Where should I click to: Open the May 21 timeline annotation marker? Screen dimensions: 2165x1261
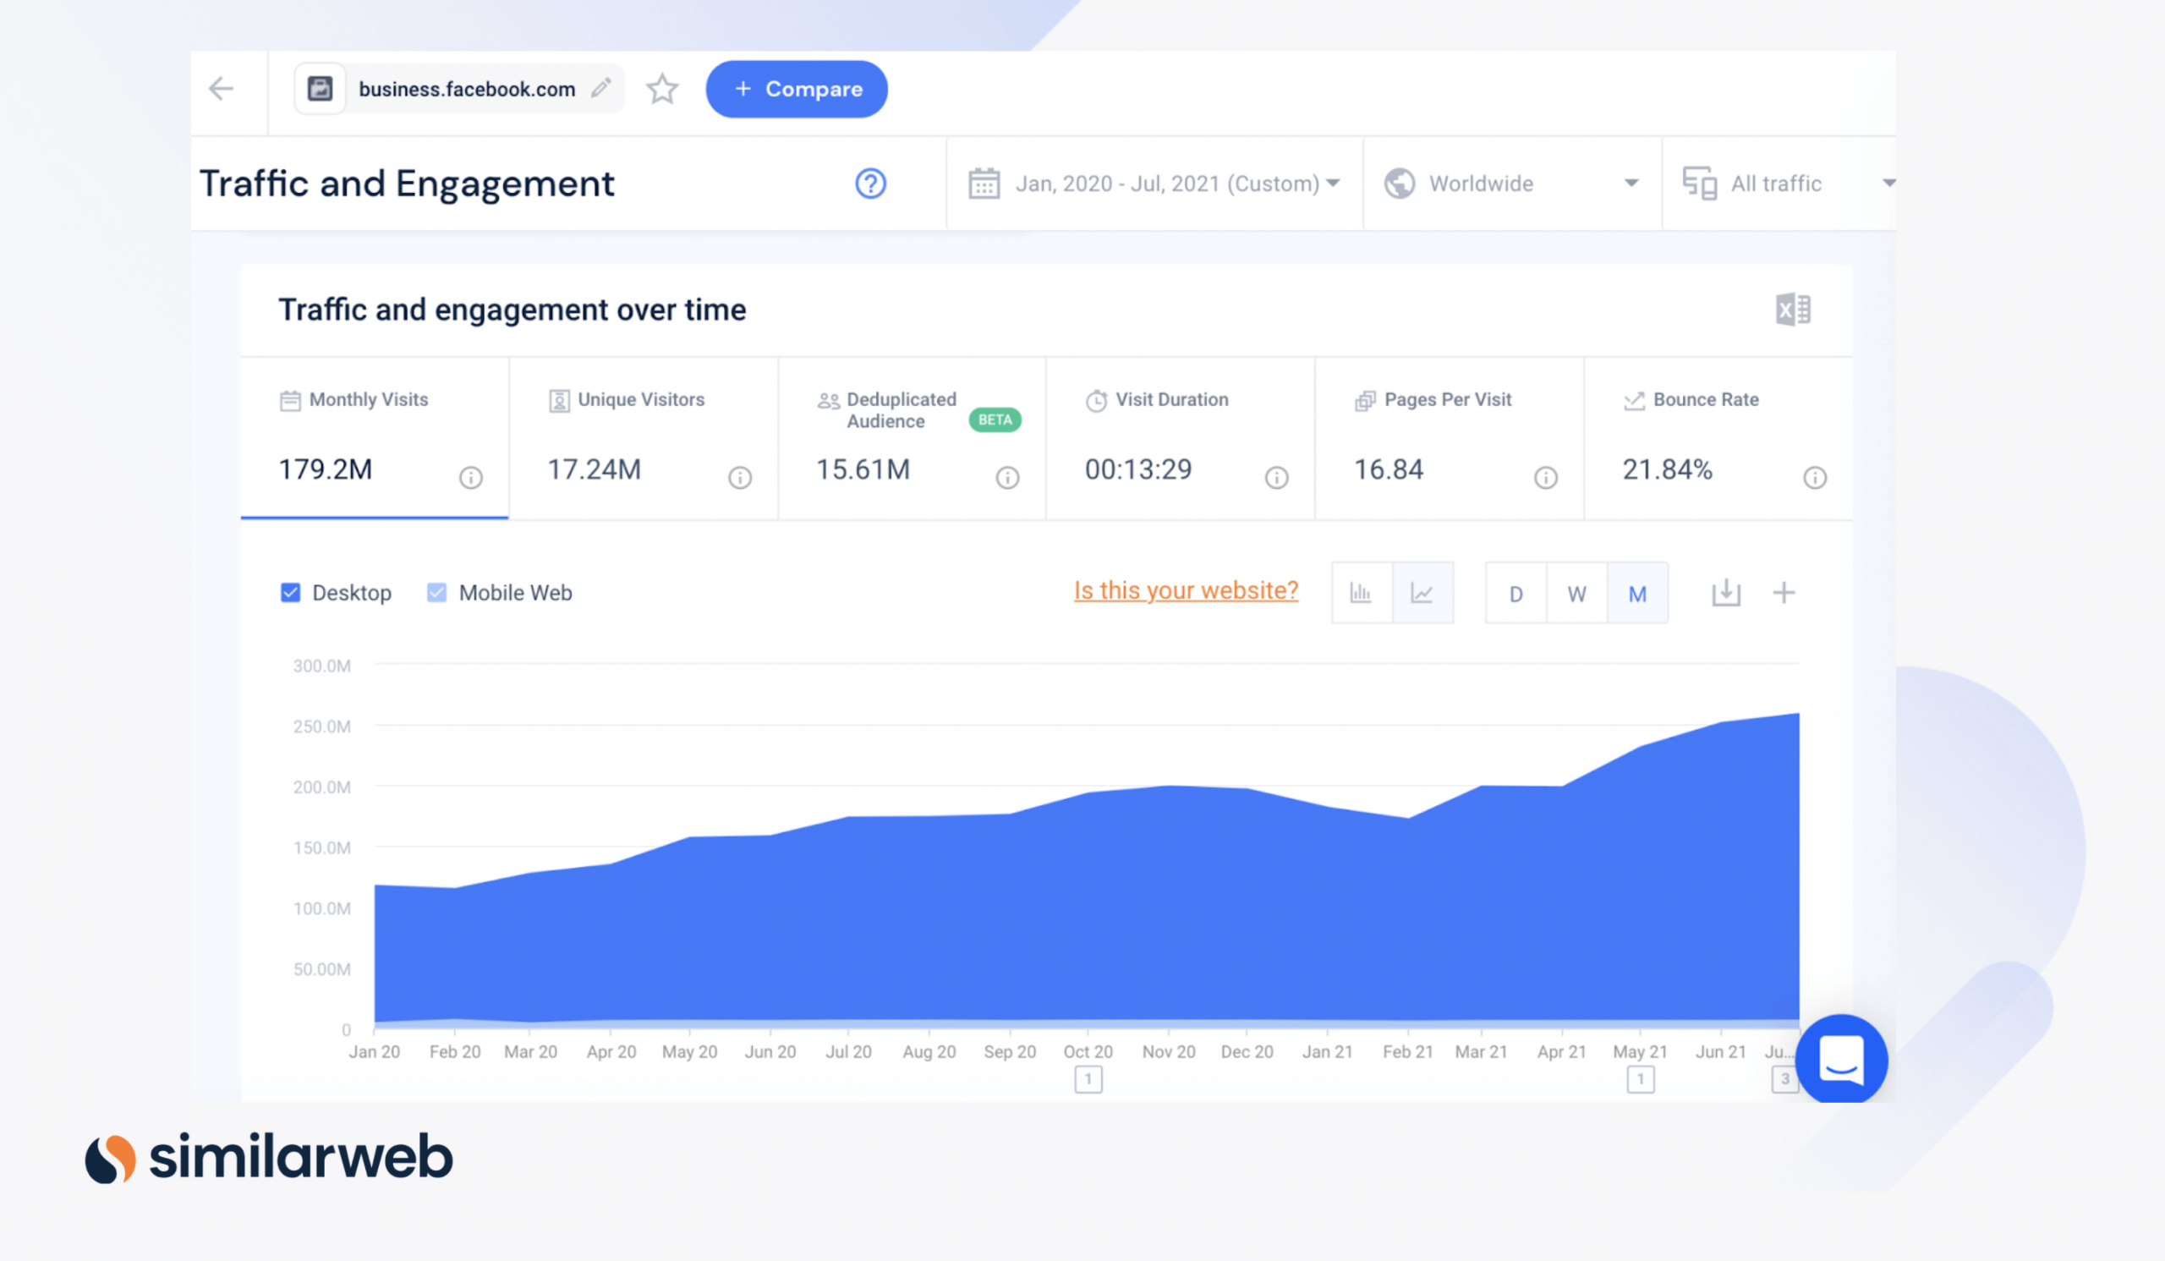coord(1640,1080)
